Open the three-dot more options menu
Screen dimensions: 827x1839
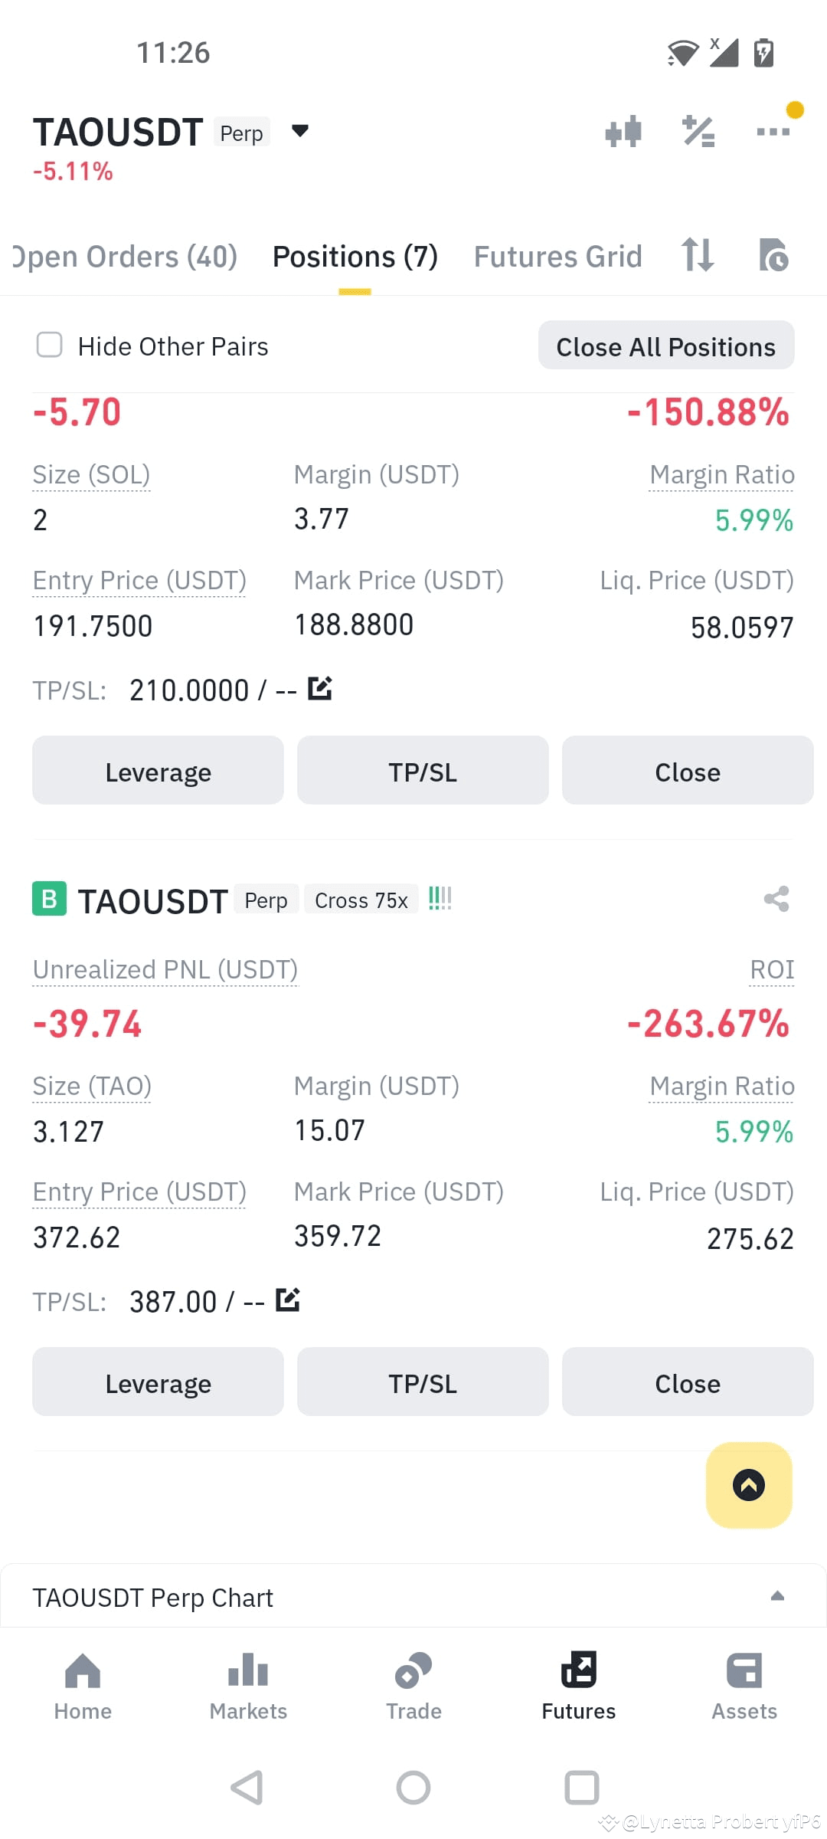[773, 132]
